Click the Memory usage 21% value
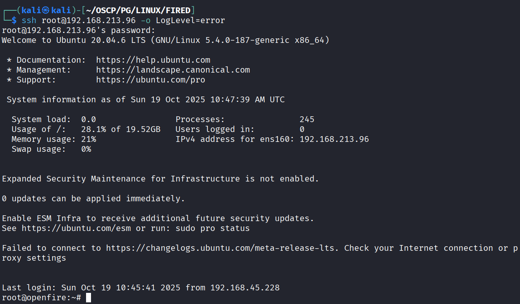Screen dimensions: 520x304 coord(89,139)
